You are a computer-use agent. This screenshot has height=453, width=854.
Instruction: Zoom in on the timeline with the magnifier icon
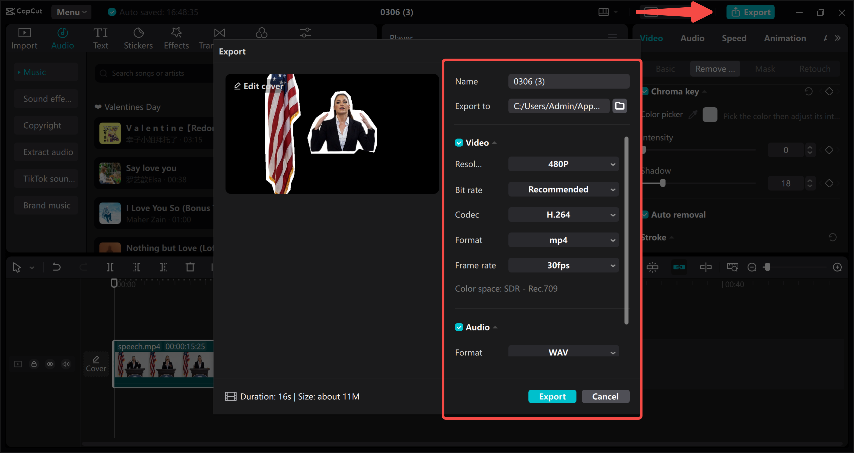838,267
